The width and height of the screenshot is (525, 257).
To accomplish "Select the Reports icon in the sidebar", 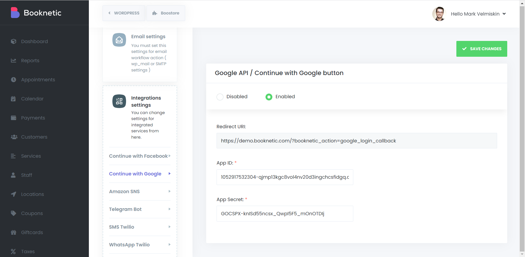I will [x=14, y=61].
